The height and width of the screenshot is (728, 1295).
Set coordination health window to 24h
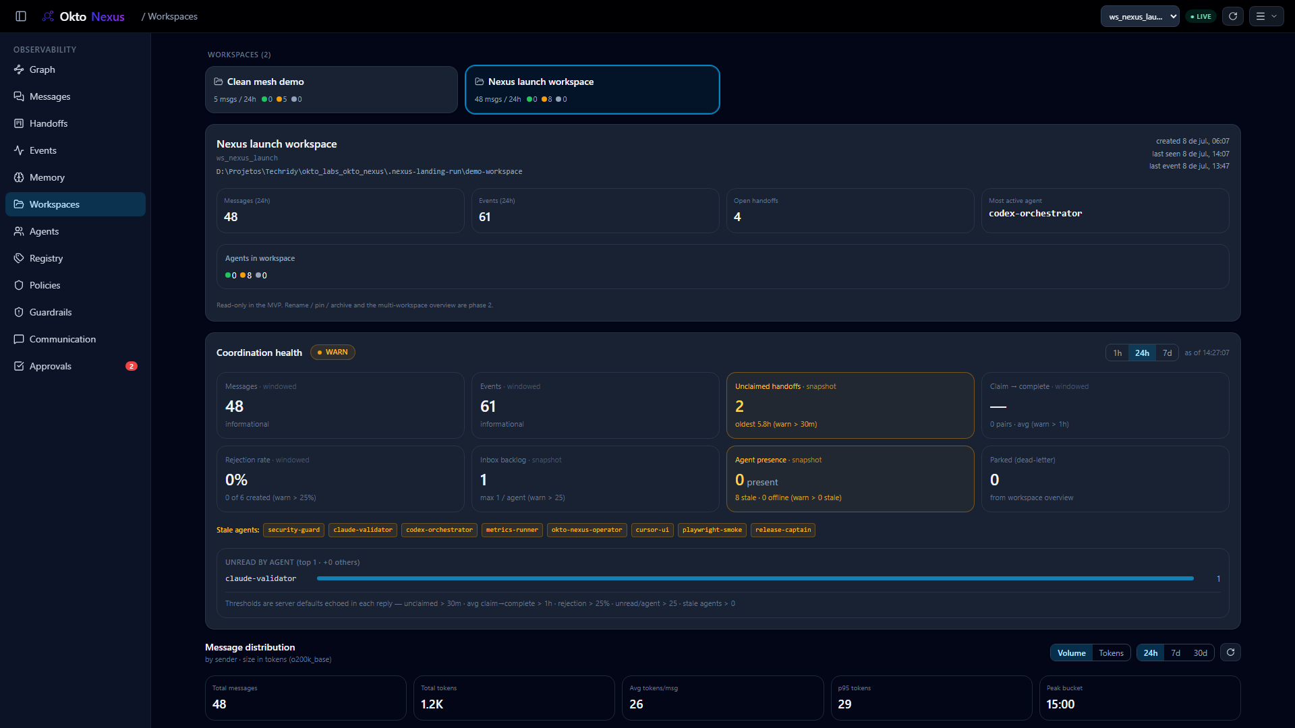(x=1142, y=353)
